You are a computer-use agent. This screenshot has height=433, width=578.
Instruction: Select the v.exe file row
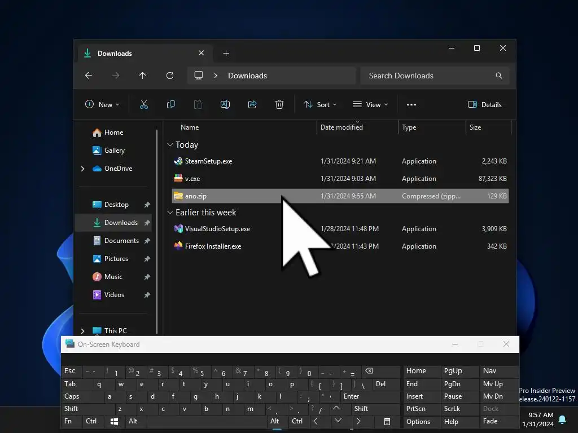(340, 179)
